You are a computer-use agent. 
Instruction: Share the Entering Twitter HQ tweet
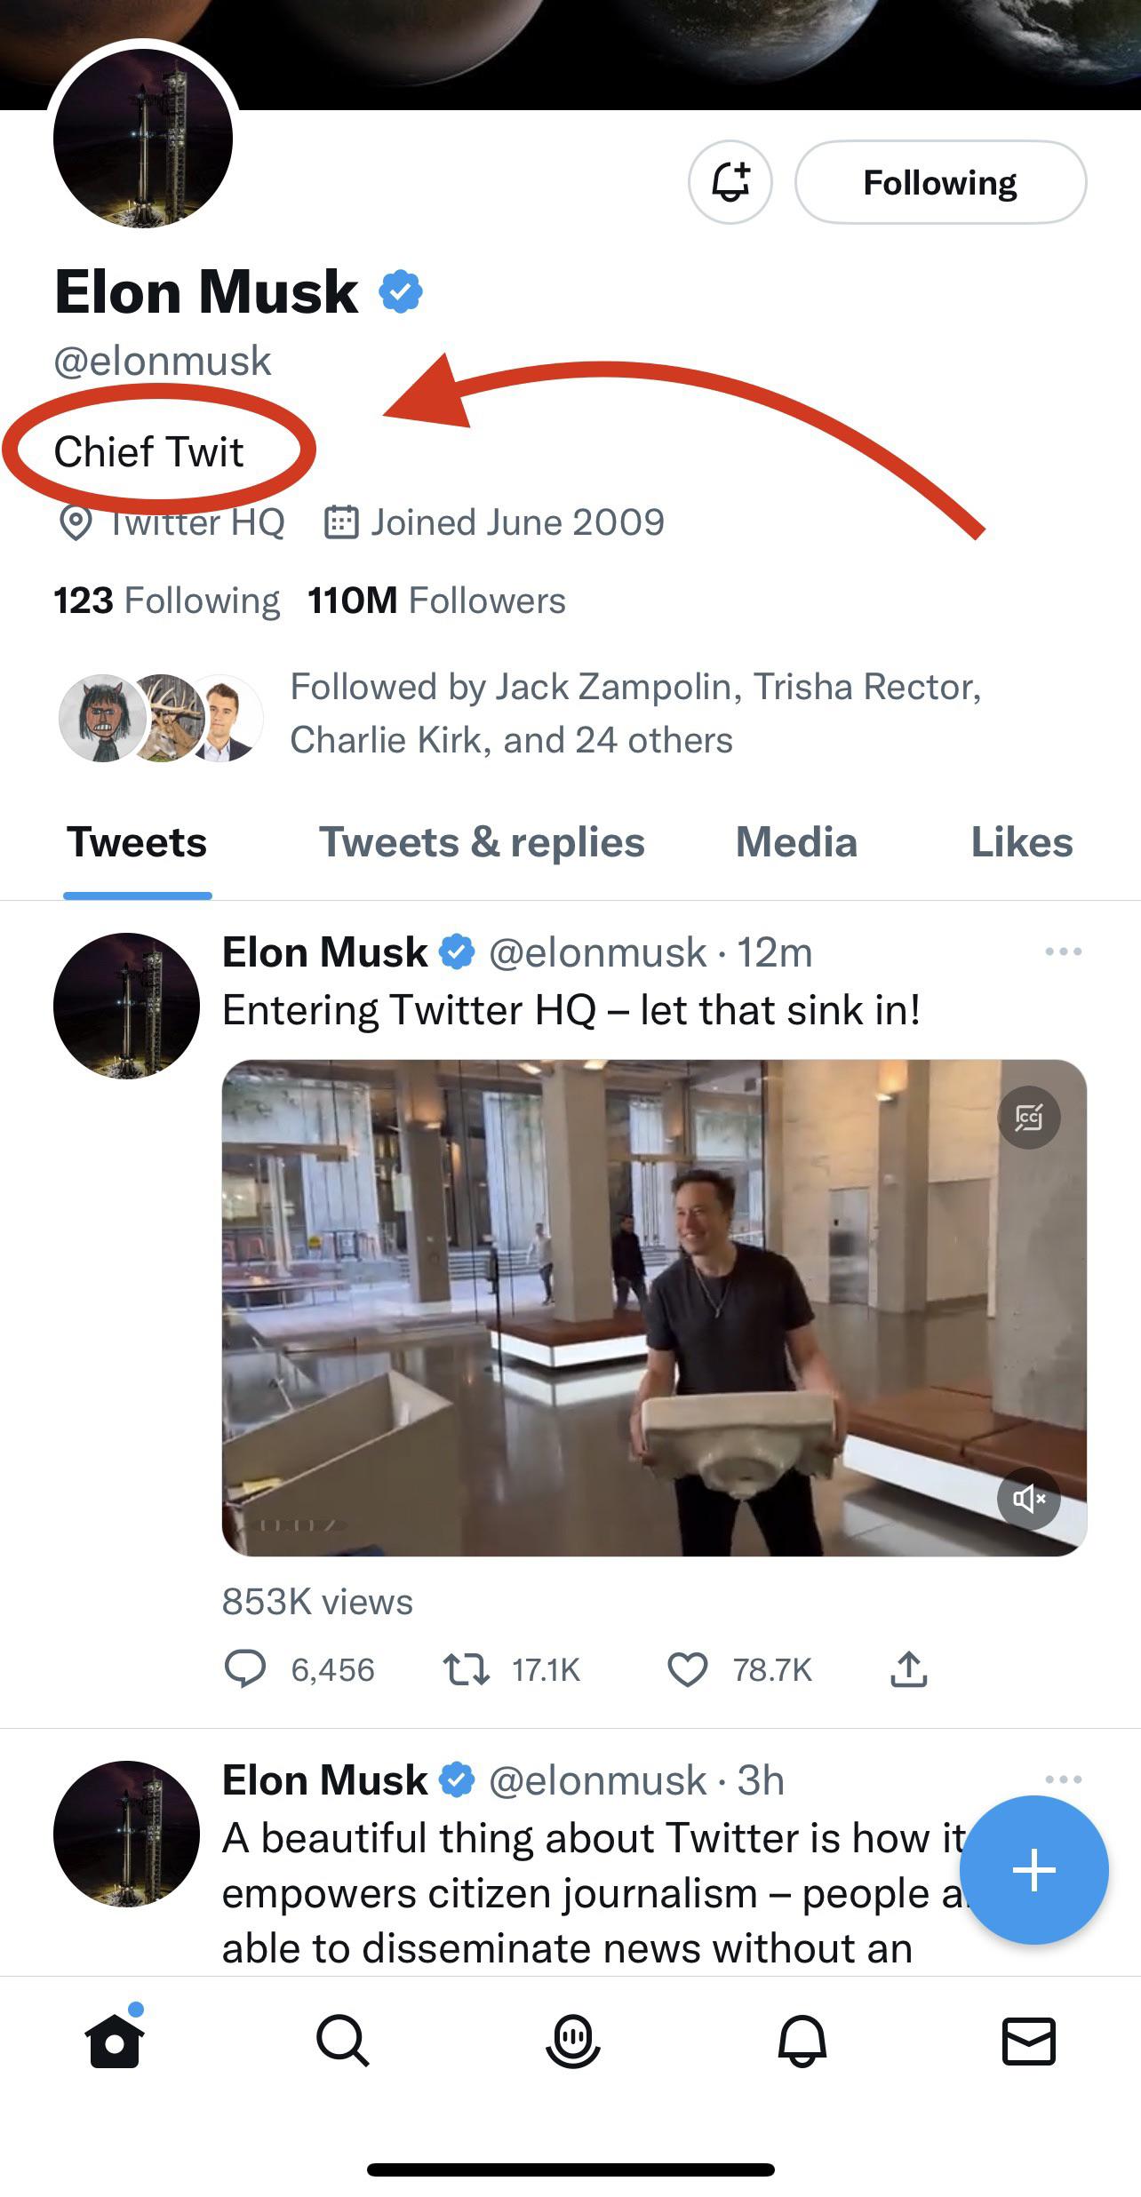908,1669
